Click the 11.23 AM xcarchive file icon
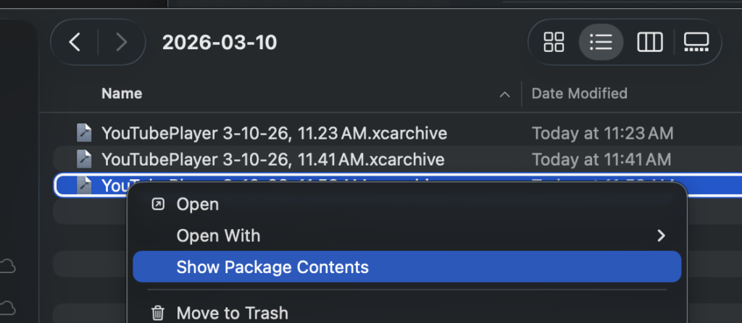The width and height of the screenshot is (742, 323). coord(85,133)
